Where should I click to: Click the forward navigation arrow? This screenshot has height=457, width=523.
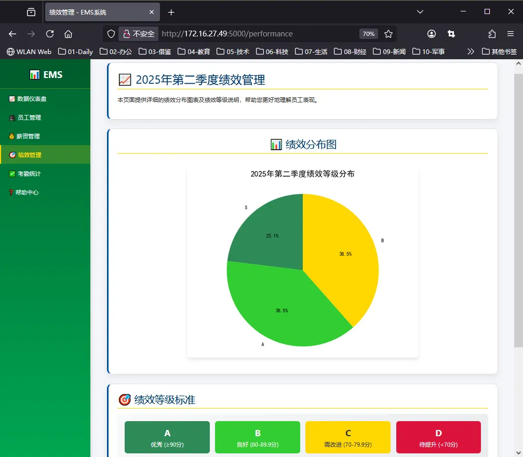click(x=31, y=34)
